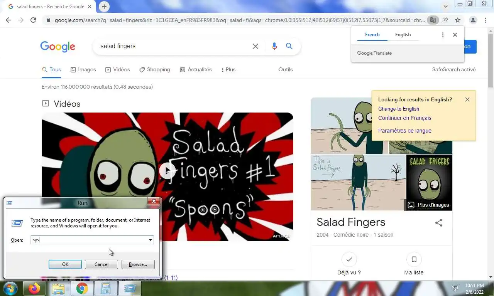Click the Chrome address bar URL
The image size is (494, 296).
pyautogui.click(x=239, y=20)
